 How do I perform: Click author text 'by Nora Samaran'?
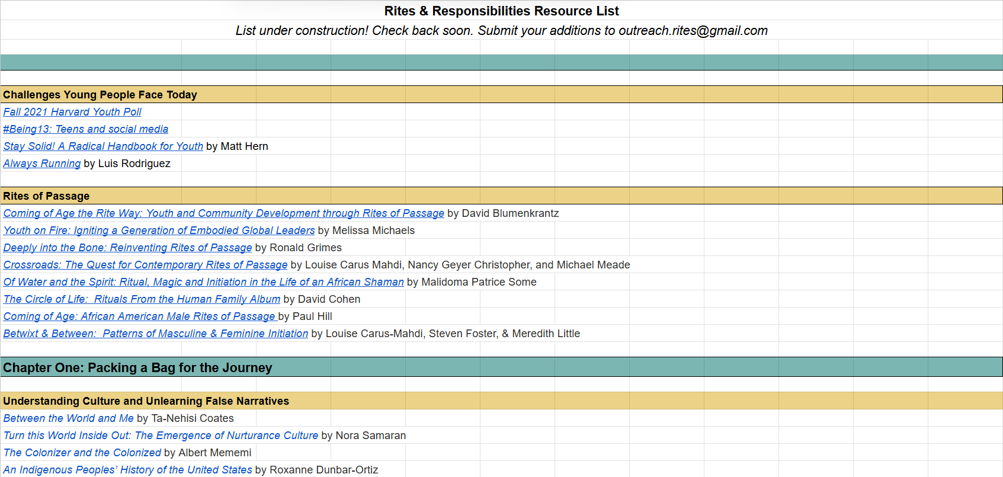[x=364, y=436]
